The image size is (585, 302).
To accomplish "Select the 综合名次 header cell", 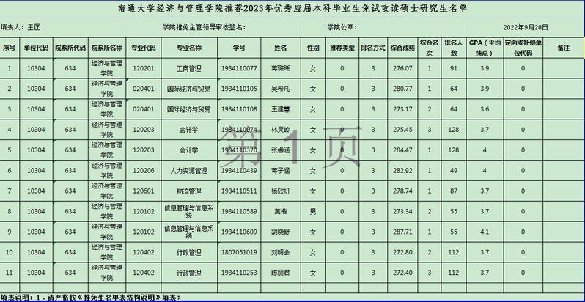I will pos(430,48).
